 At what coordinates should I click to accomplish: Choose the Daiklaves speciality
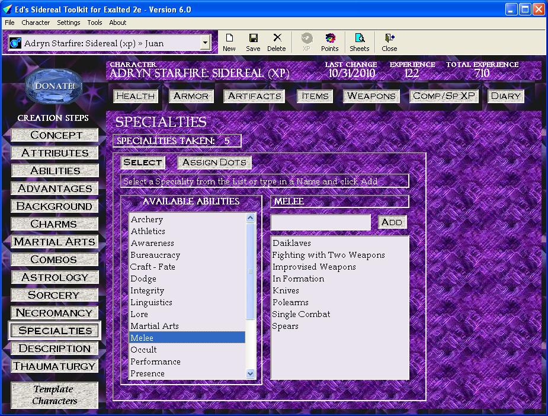tap(339, 244)
